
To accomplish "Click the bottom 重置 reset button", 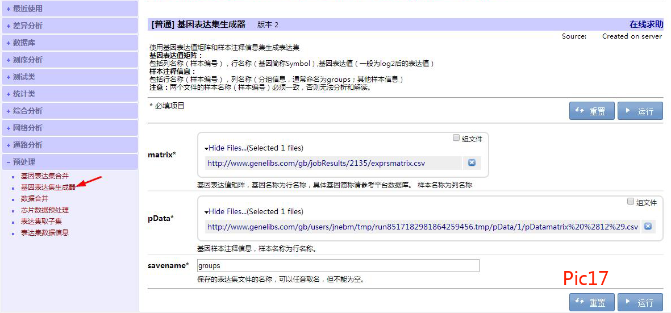I will point(591,302).
